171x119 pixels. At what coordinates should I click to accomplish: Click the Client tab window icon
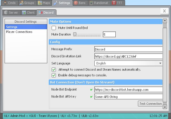[x=24, y=12]
